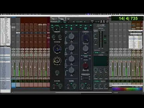
Task: Click the red make-up gain knob in compressor
Action: [x=85, y=66]
